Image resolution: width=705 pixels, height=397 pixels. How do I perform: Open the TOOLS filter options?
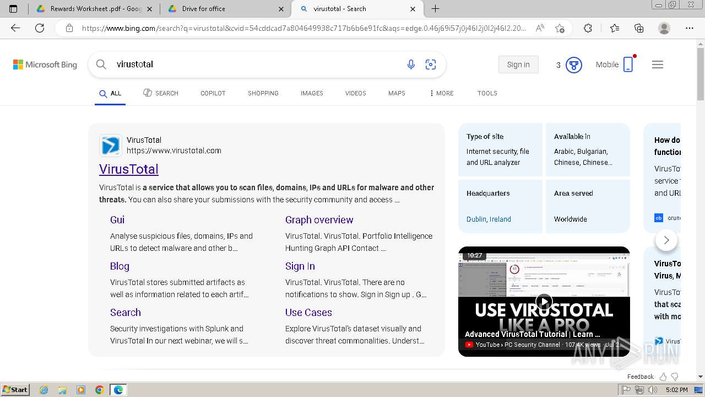(487, 93)
